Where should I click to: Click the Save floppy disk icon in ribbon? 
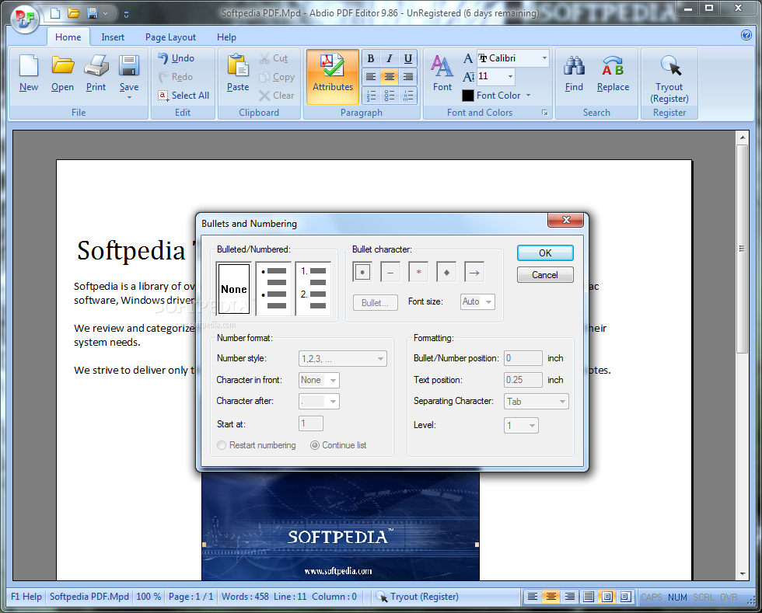click(x=129, y=65)
